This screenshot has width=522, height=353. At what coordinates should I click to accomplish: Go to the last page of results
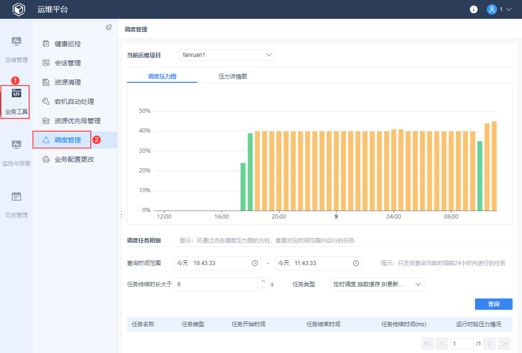coord(504,344)
